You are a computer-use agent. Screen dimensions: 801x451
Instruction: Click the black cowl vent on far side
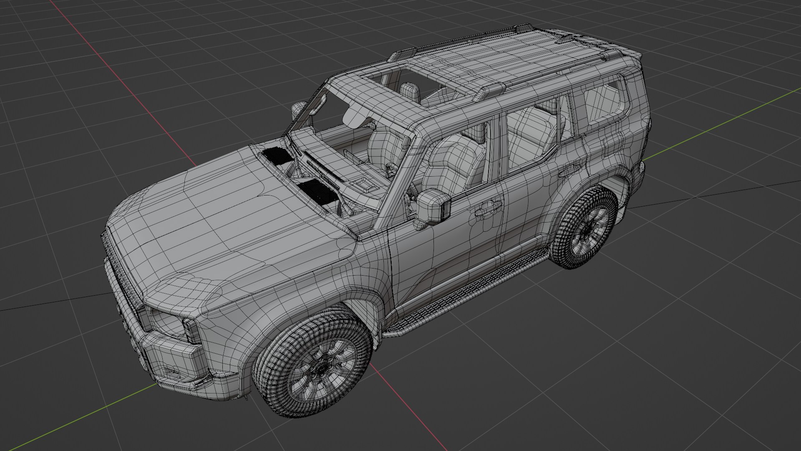pos(279,155)
